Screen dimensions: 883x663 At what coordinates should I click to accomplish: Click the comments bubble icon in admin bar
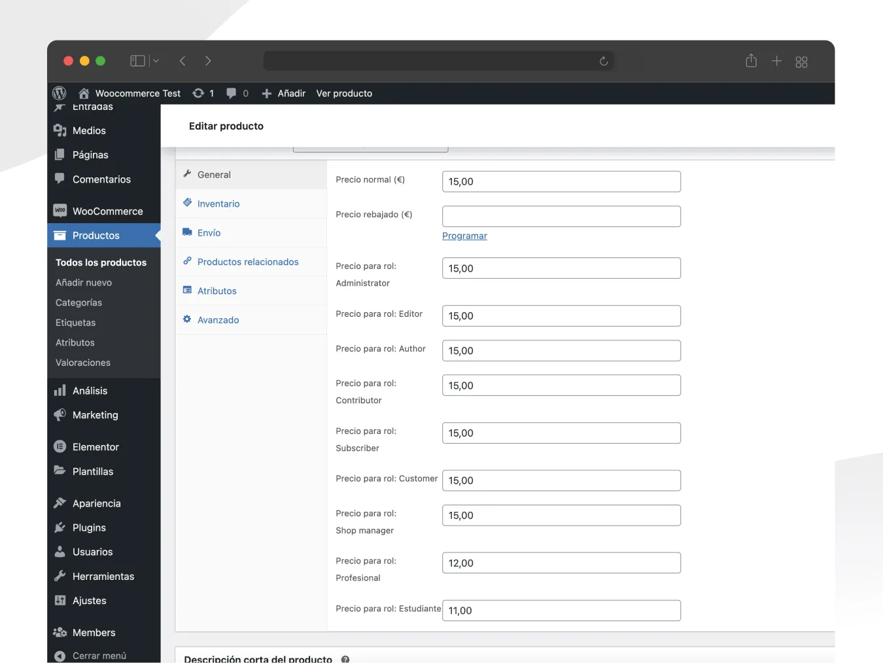tap(231, 93)
